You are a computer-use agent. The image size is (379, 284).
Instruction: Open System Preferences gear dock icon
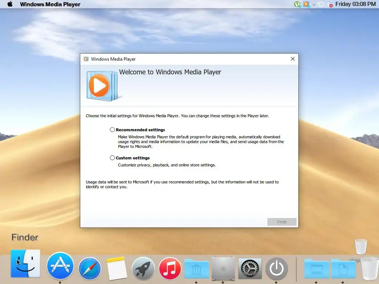tap(250, 268)
